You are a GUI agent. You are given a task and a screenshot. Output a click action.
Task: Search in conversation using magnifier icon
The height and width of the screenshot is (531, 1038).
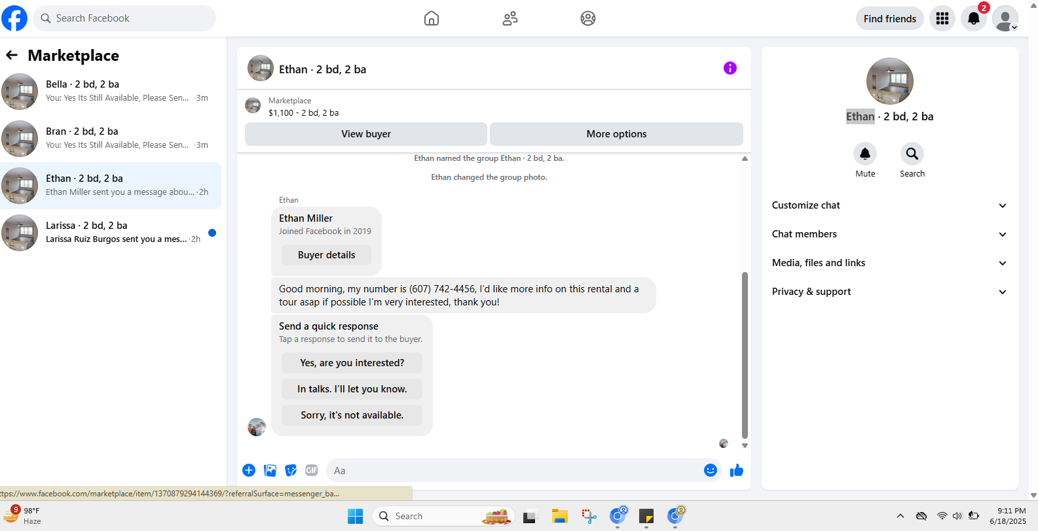tap(912, 154)
